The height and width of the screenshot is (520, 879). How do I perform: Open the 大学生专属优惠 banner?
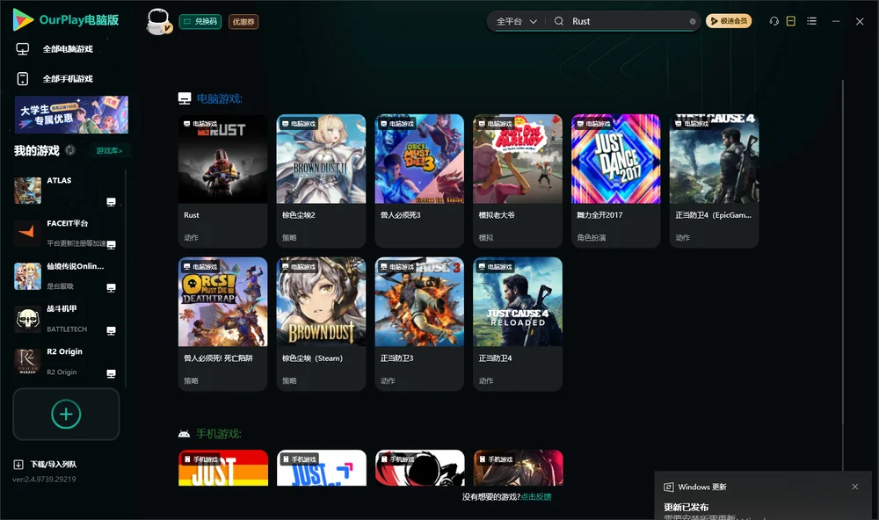(71, 114)
